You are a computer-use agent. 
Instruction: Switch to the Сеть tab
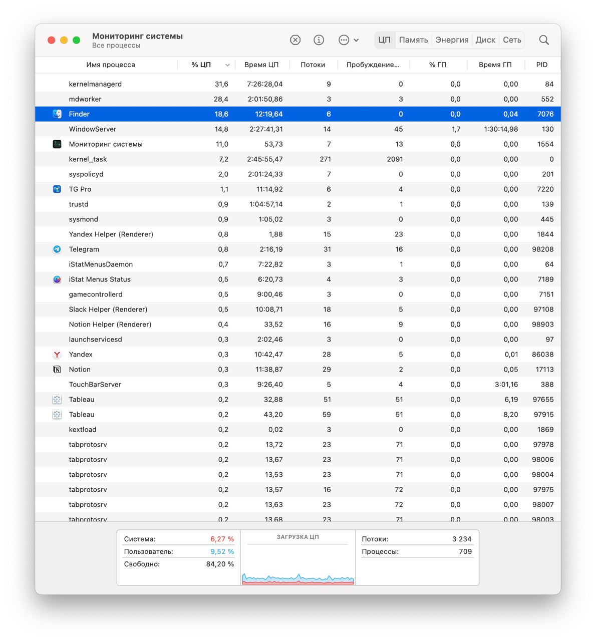(x=512, y=40)
